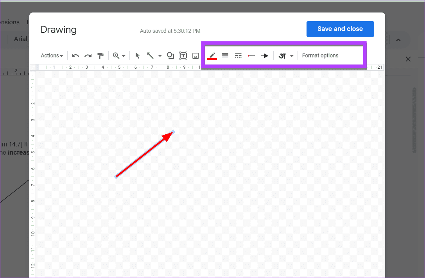Open the red line color picker
This screenshot has height=278, width=425.
click(x=212, y=56)
